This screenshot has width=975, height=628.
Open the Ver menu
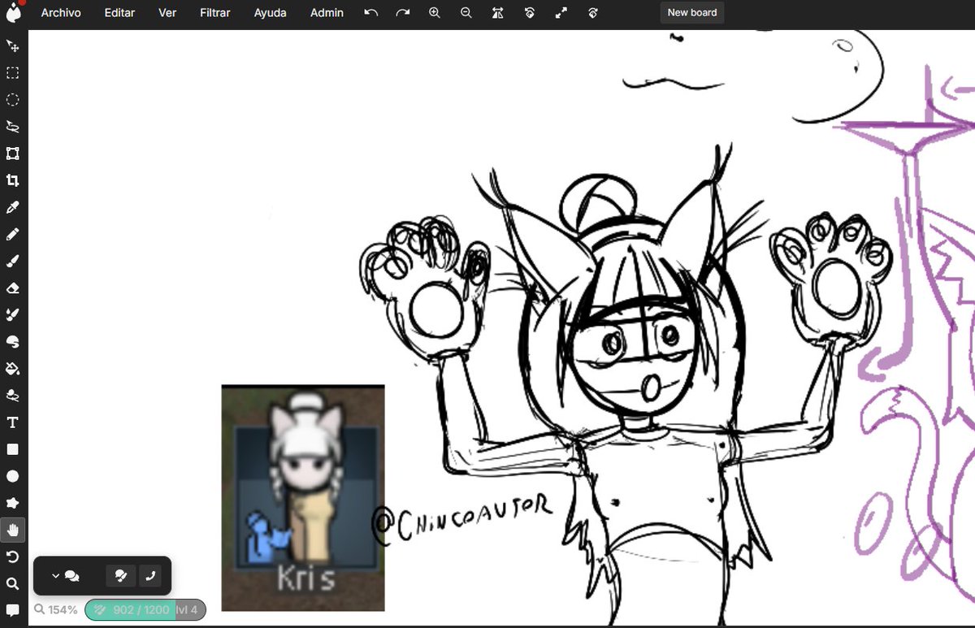click(x=167, y=13)
